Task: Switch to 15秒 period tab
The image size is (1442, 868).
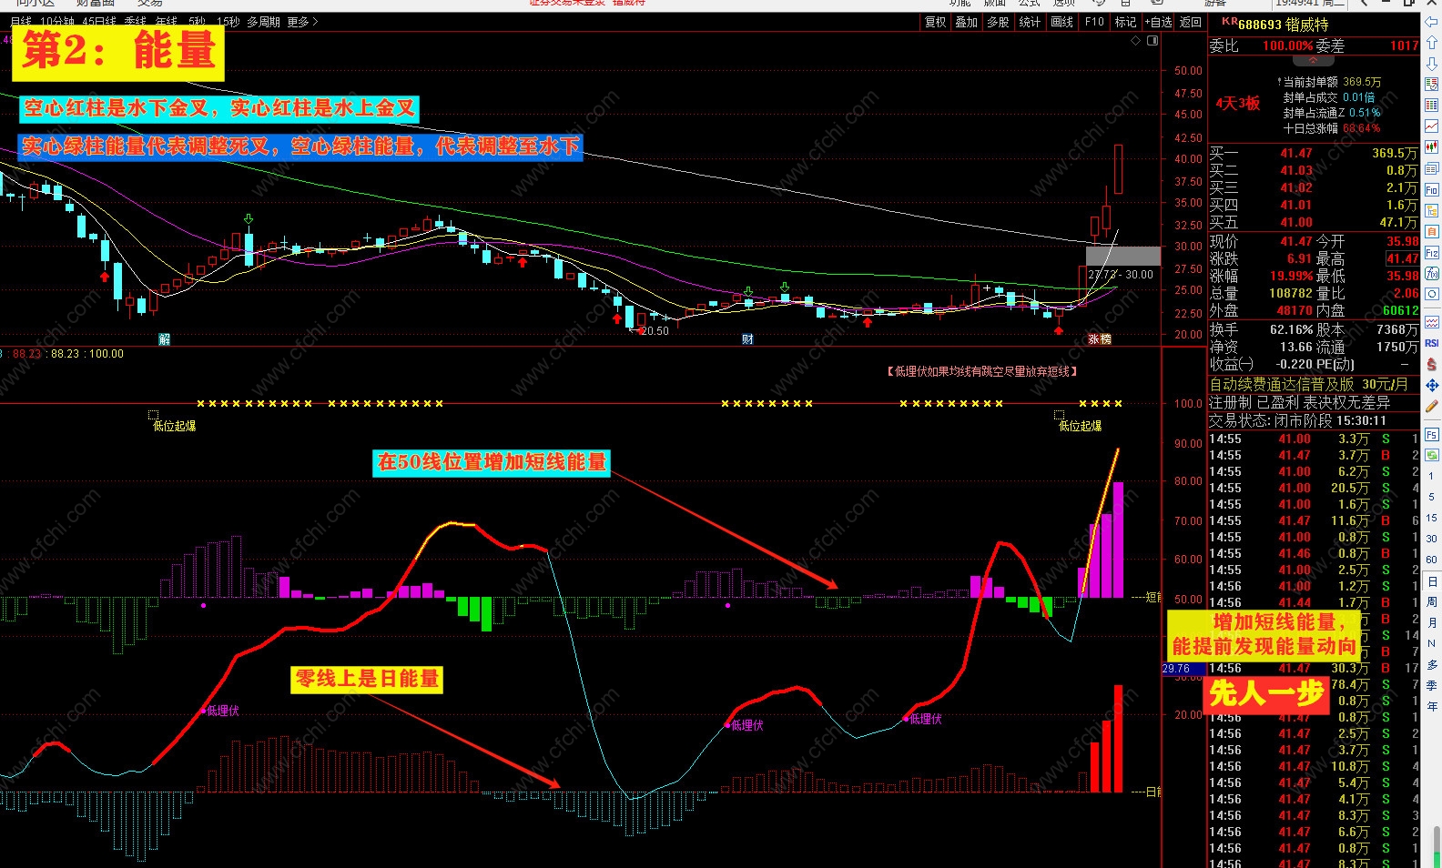Action: pyautogui.click(x=228, y=22)
